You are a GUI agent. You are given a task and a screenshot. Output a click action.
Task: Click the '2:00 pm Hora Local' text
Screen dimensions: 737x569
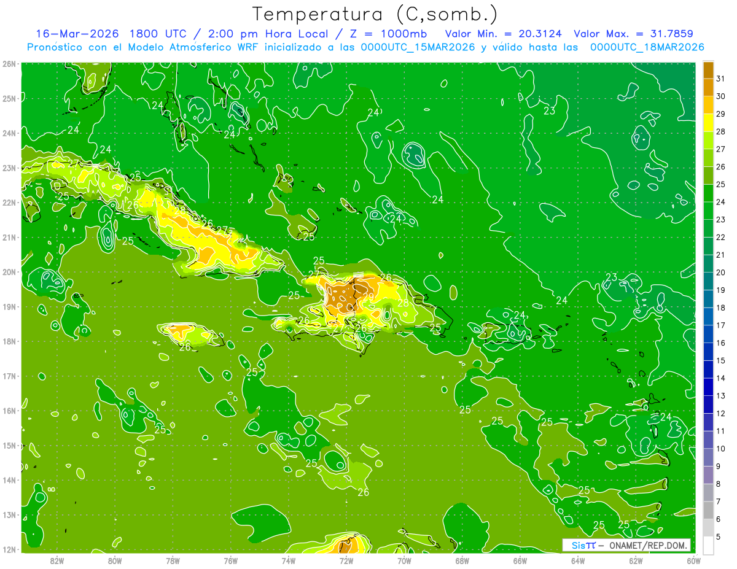click(268, 34)
